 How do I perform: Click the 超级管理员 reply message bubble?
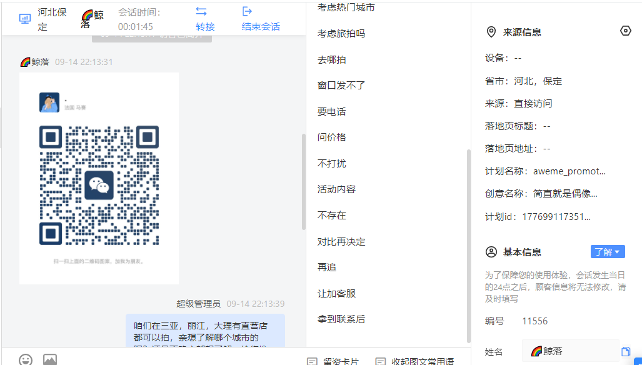205,331
